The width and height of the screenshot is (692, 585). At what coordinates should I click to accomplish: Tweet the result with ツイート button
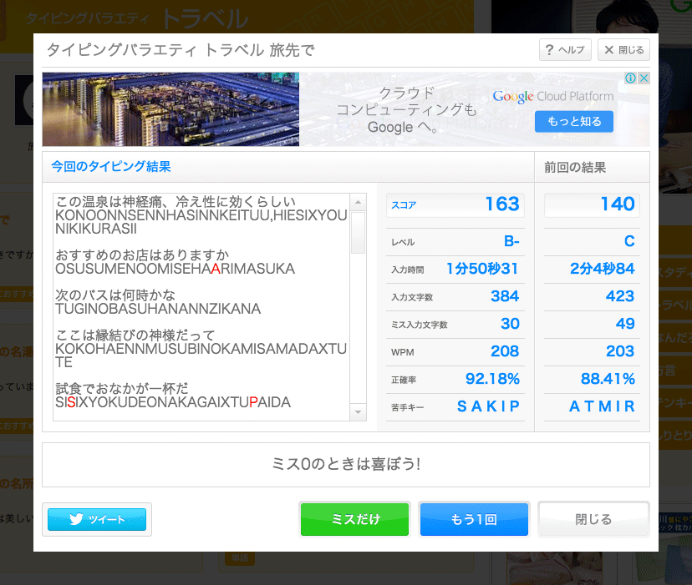[x=97, y=519]
